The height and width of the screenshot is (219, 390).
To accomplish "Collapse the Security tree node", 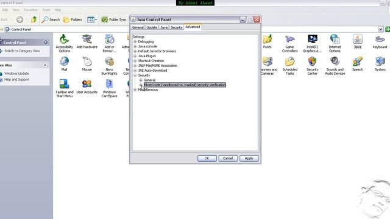I will [135, 75].
